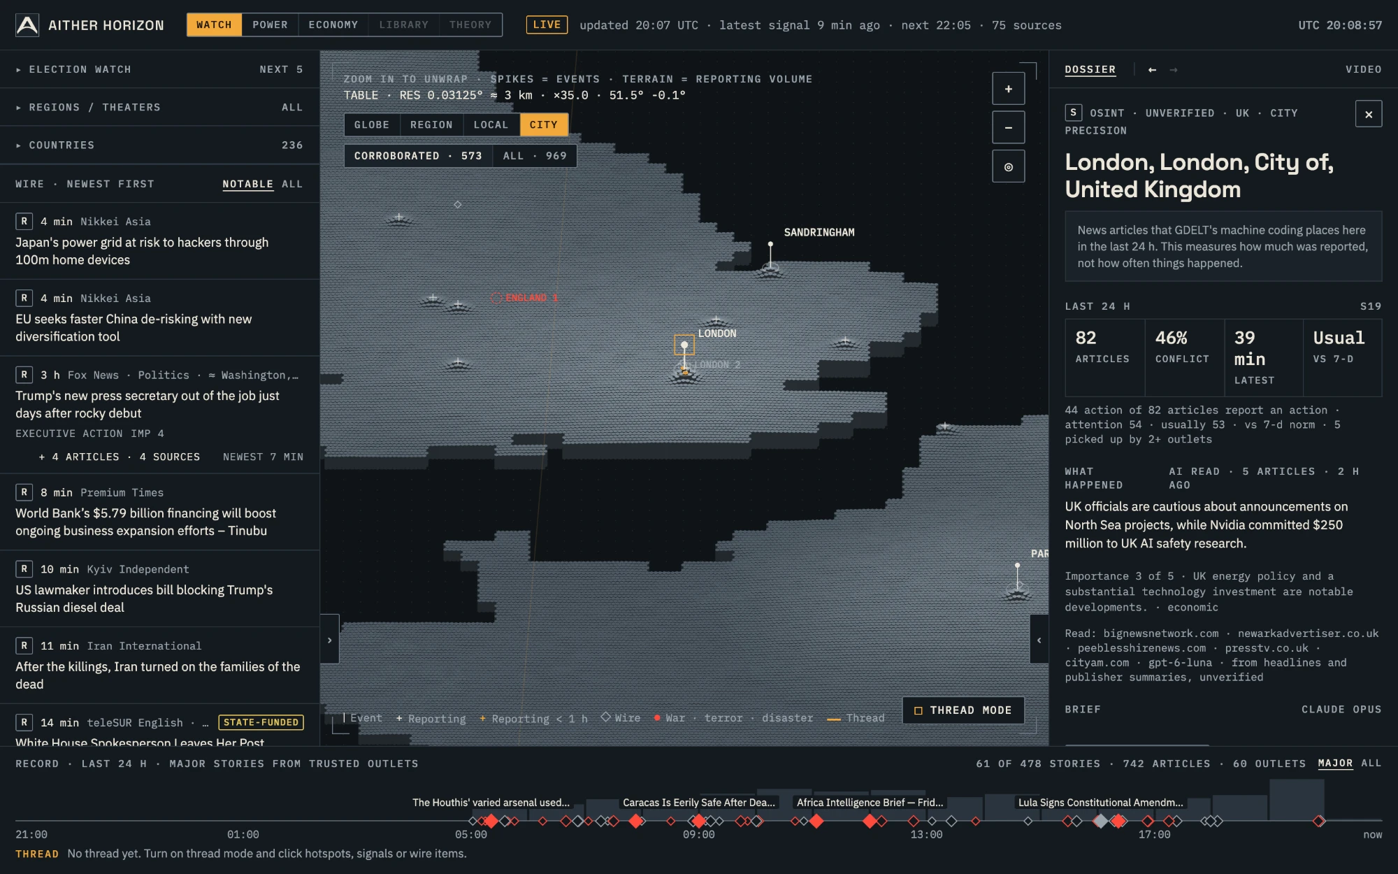Switch map to Globe view
This screenshot has width=1398, height=874.
[372, 124]
